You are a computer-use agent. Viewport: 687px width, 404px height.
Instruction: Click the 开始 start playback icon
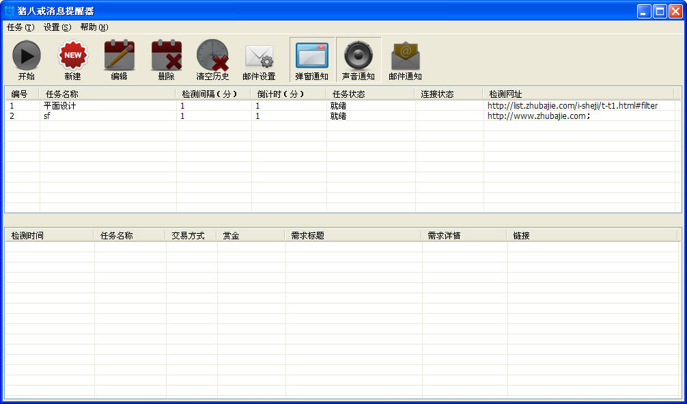click(26, 55)
